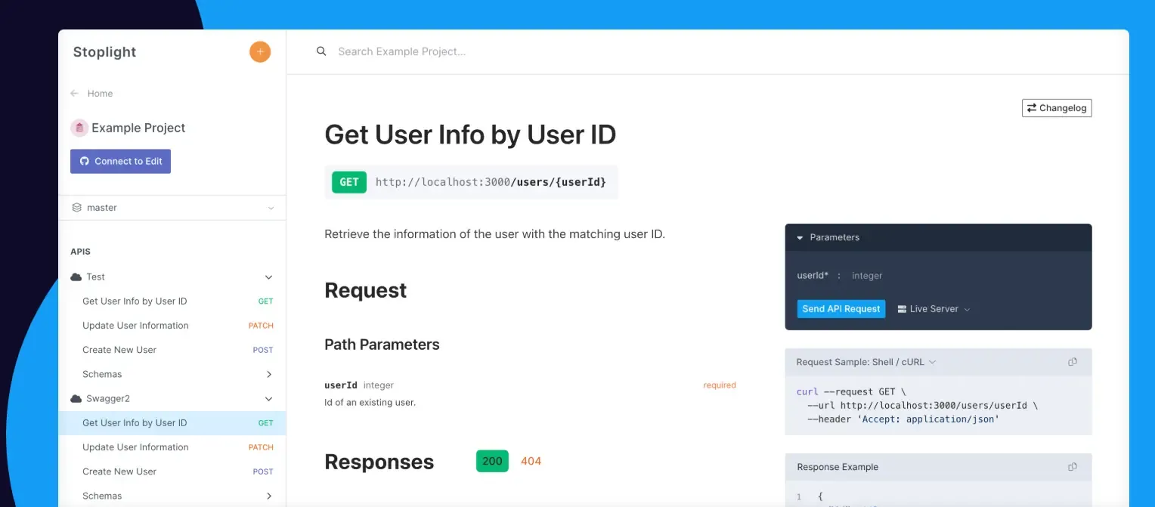Open Update User Information under Test

(172, 326)
